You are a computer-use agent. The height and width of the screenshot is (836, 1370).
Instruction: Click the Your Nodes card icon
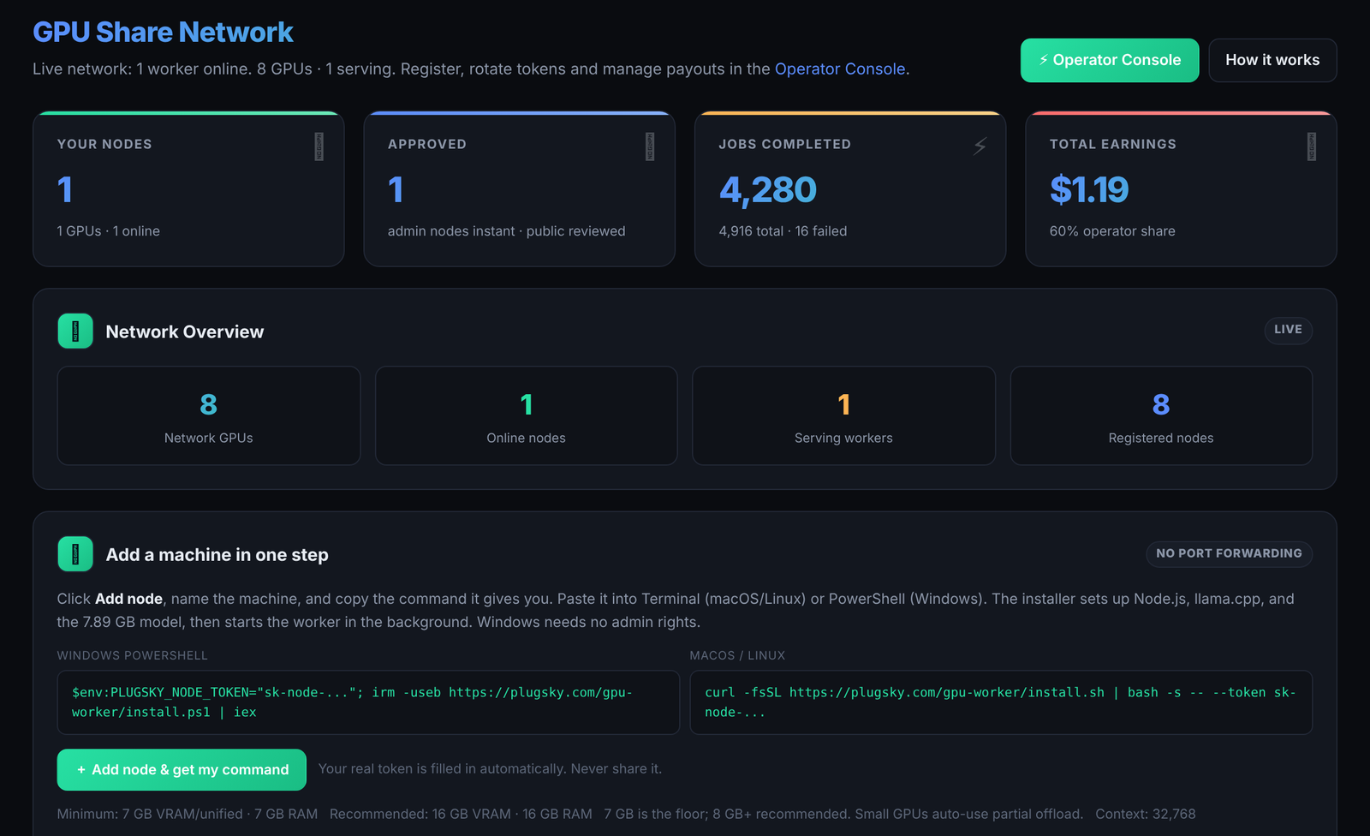(x=319, y=146)
